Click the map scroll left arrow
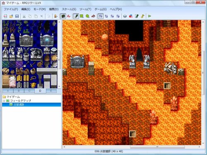This screenshot has height=155, width=207. click(x=64, y=147)
